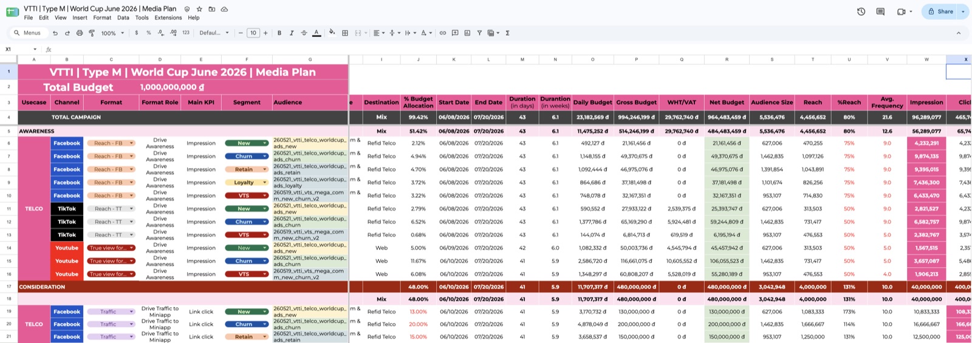Viewport: 972px width, 343px height.
Task: Open the text rotation options
Action: click(x=426, y=33)
